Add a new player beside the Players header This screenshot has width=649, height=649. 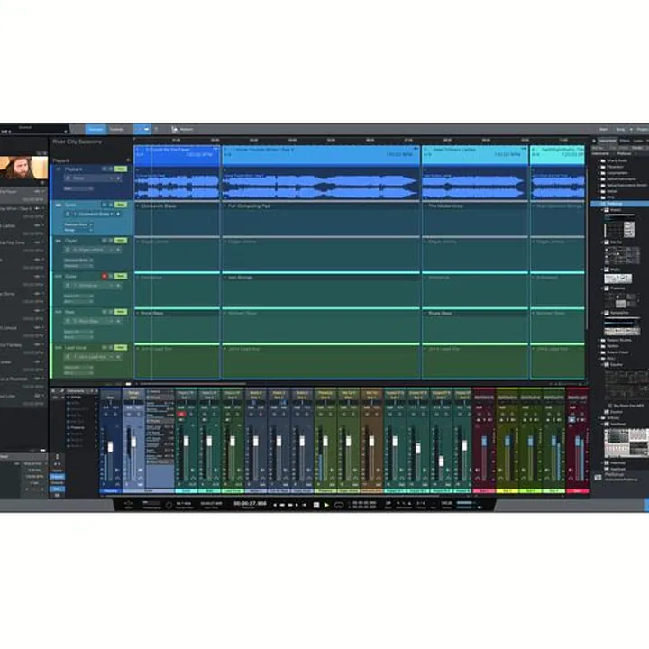tap(128, 160)
